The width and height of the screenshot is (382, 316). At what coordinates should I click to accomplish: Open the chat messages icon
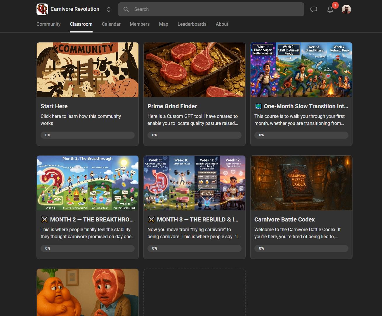314,9
